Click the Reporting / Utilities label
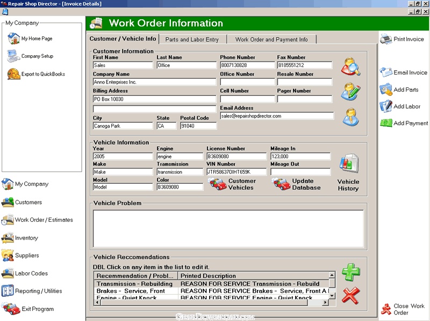 coord(39,291)
